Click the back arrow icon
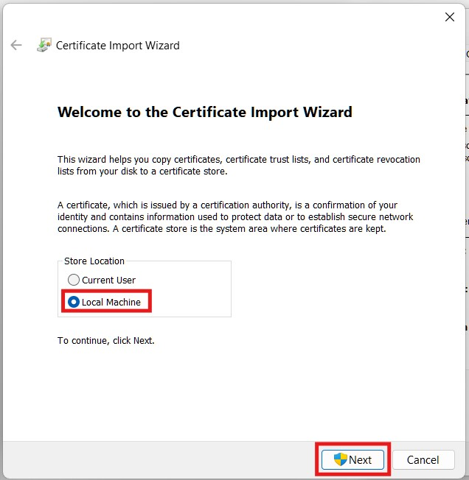Image resolution: width=469 pixels, height=480 pixels. [16, 45]
